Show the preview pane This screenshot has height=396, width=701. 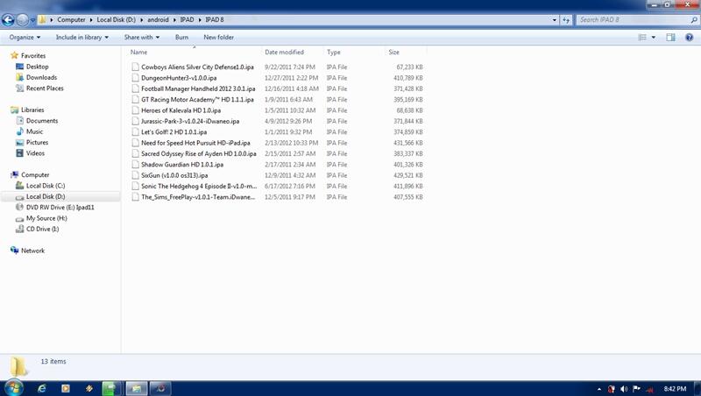click(670, 37)
